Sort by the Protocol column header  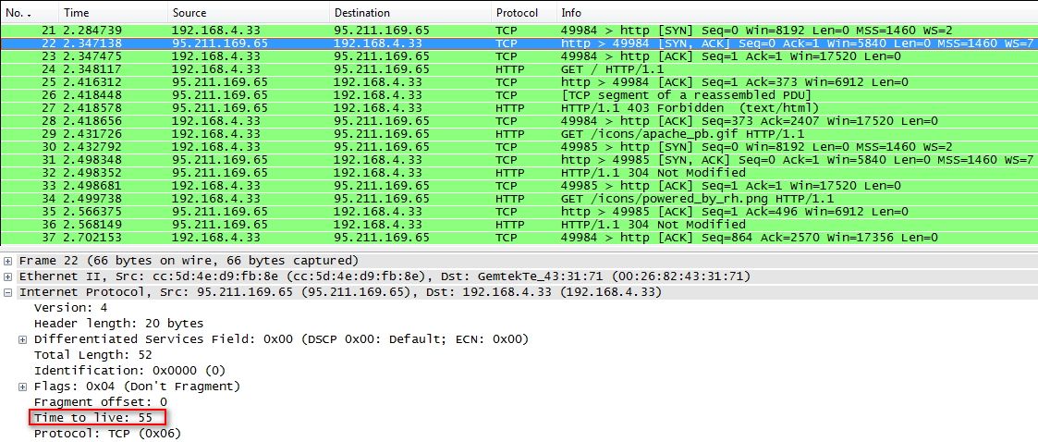518,13
